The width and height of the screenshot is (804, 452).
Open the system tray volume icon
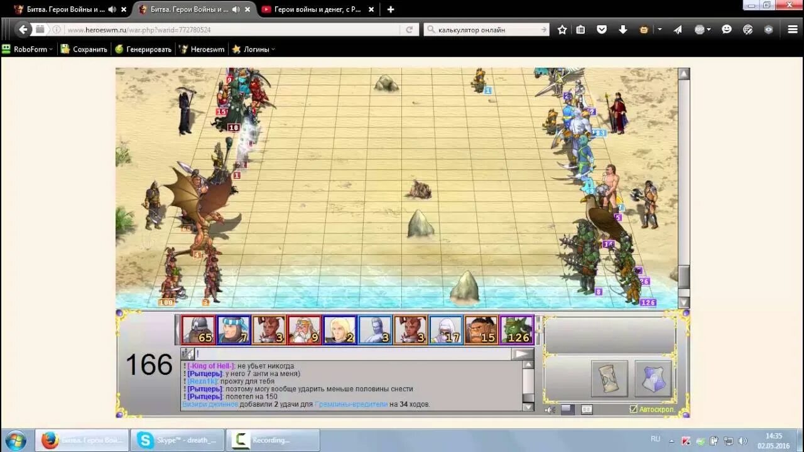coord(743,441)
